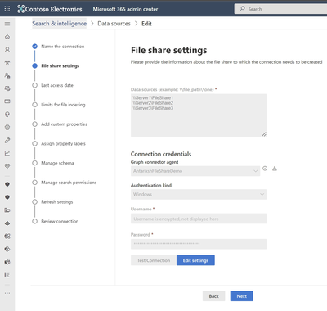Open the upper shield icon in sidebar

[7, 184]
